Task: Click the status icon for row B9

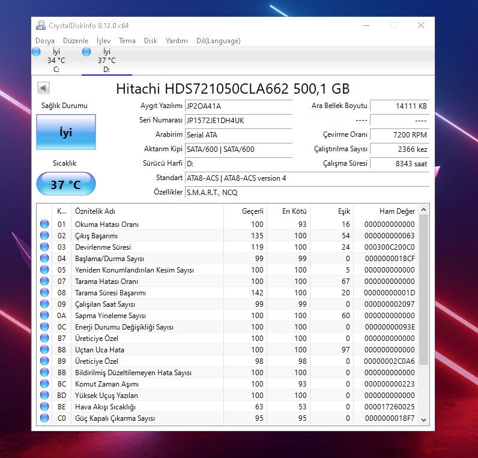Action: point(44,361)
